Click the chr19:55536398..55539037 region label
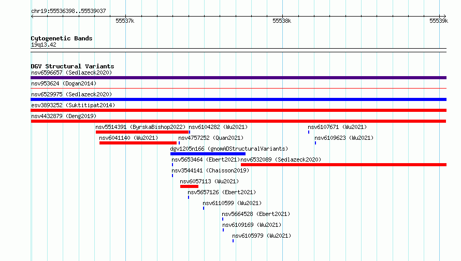The height and width of the screenshot is (261, 461). [68, 11]
